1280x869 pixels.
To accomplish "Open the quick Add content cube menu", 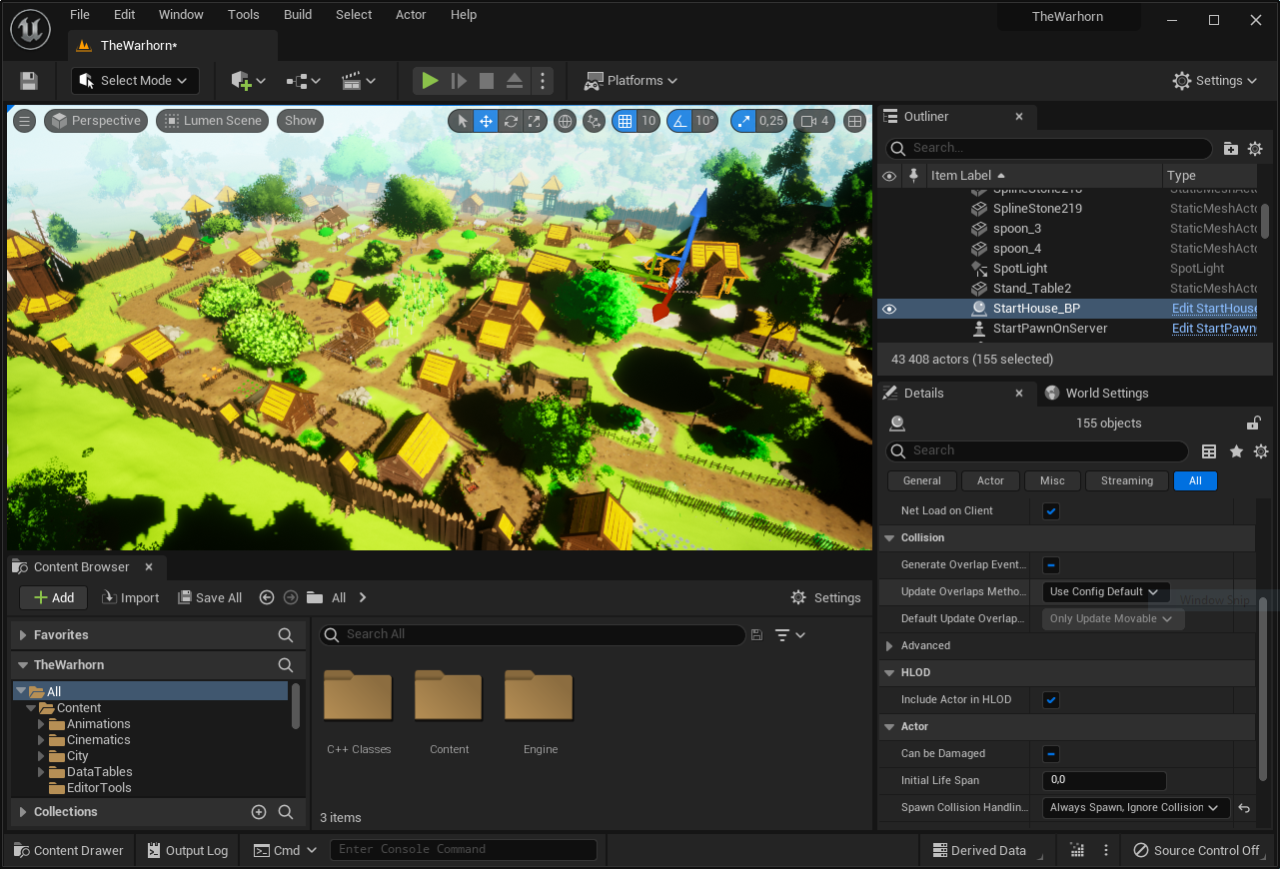I will tap(248, 81).
